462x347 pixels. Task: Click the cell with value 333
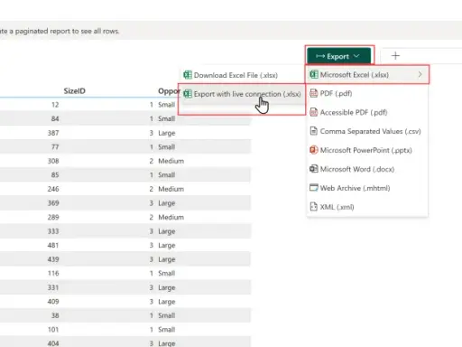tap(53, 231)
